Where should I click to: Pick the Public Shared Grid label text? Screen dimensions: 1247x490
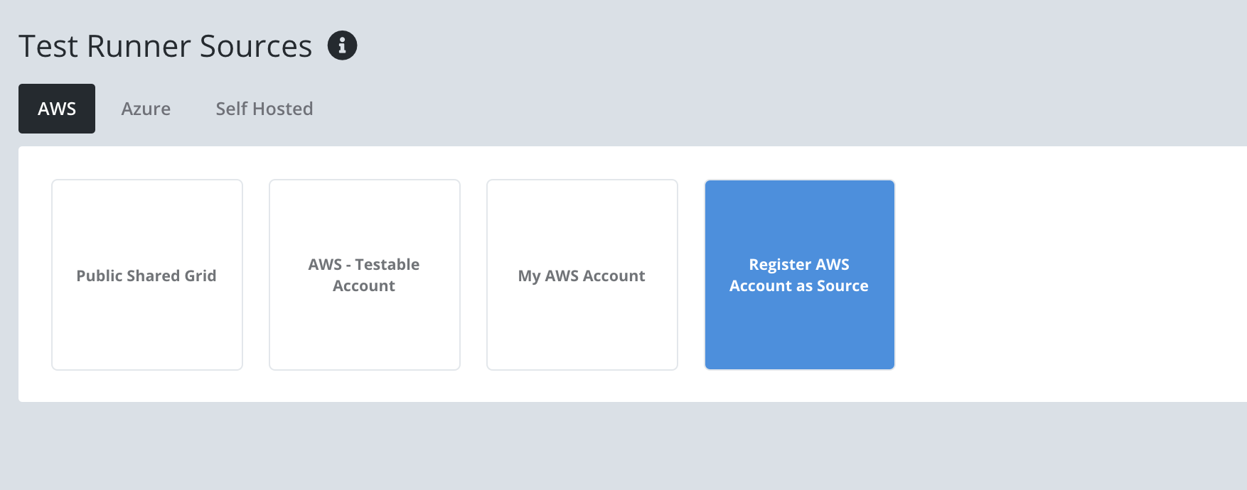pos(146,276)
